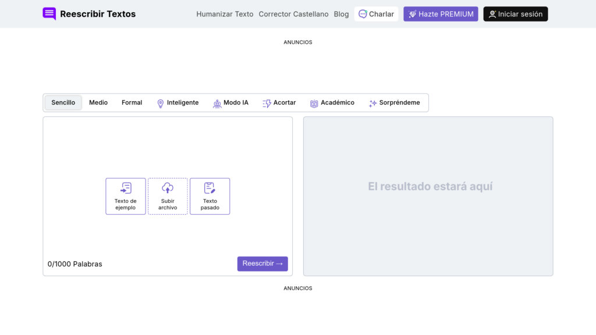Select the Sencillo rewriting mode
Screen dimensions: 596x335
(x=63, y=102)
